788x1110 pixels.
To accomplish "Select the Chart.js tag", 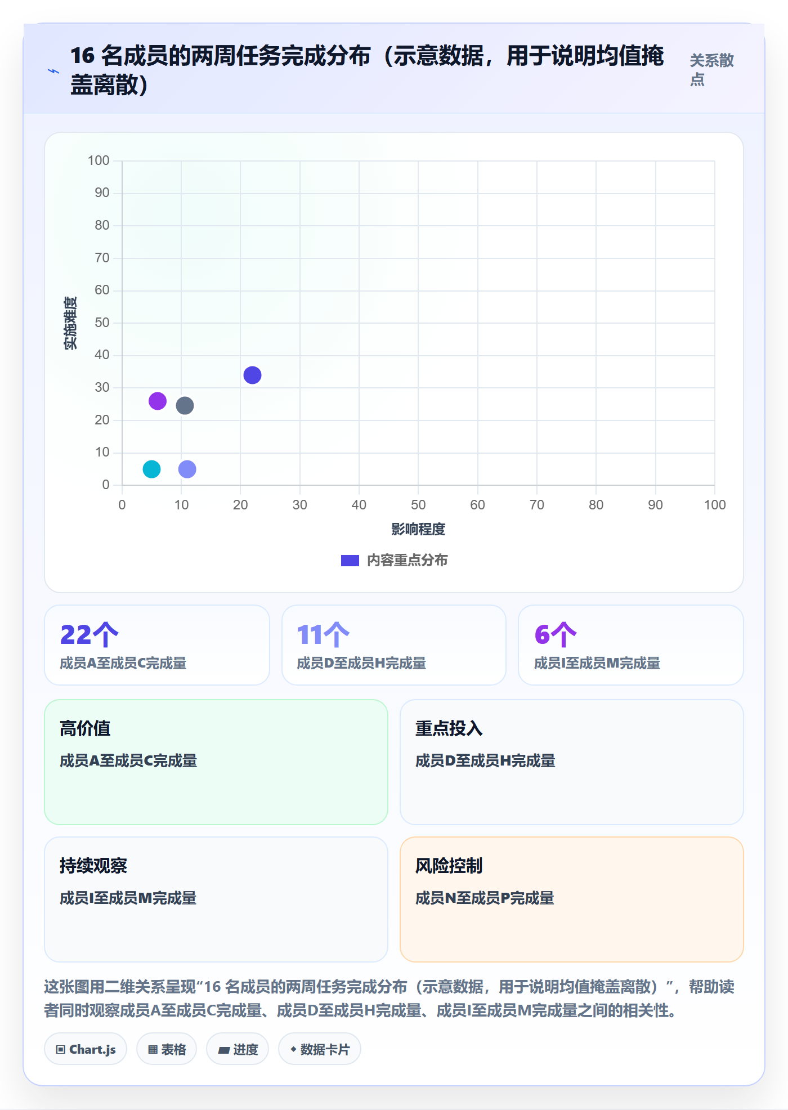I will pyautogui.click(x=86, y=1049).
